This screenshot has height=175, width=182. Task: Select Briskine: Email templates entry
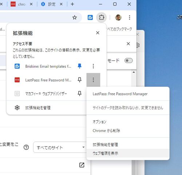(x=48, y=66)
